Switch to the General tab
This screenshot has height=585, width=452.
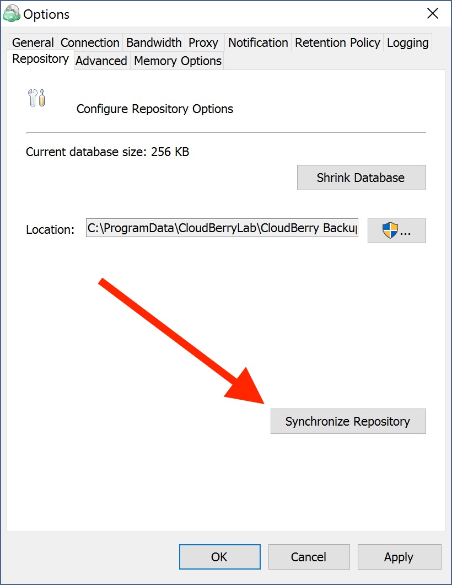click(32, 42)
